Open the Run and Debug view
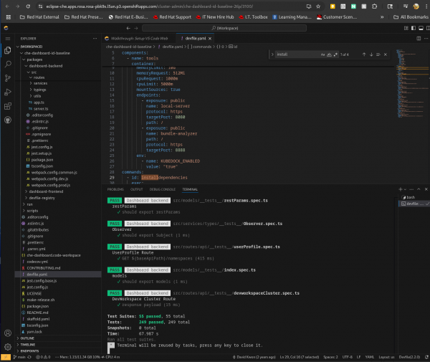Viewport: 430px width, 362px height. click(x=8, y=92)
